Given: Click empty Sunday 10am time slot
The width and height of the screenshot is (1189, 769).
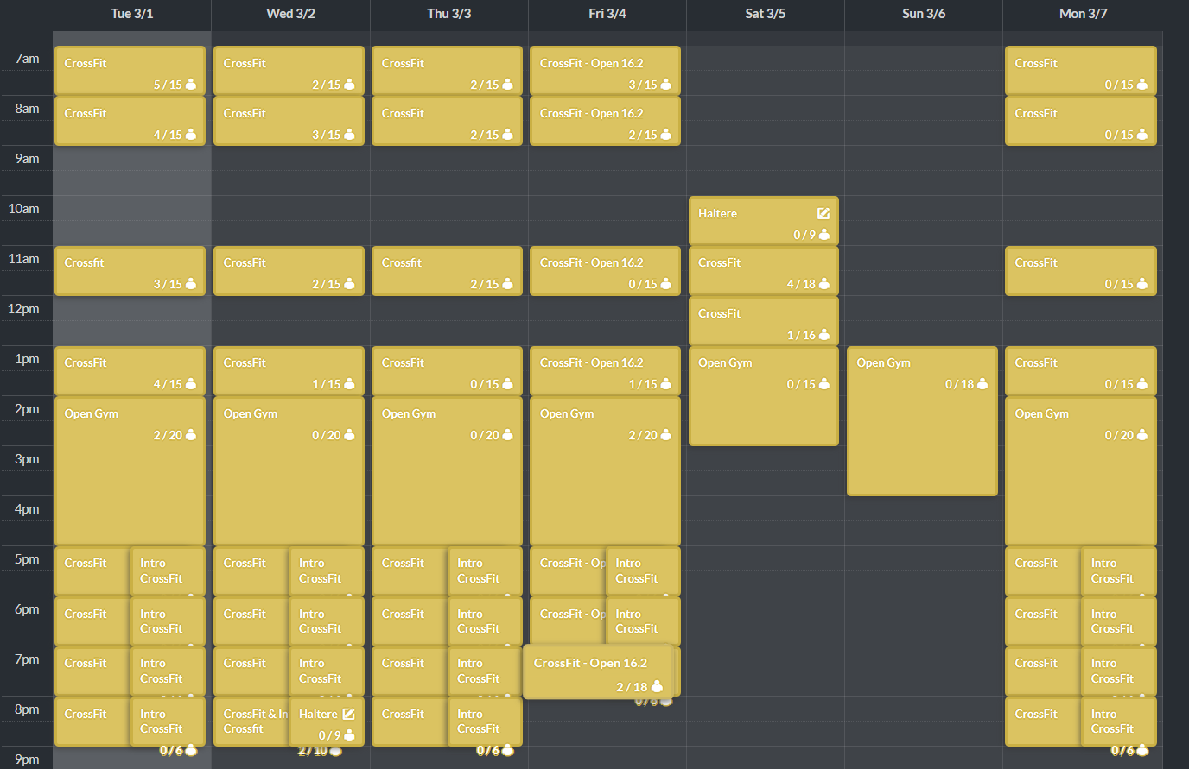Looking at the screenshot, I should pyautogui.click(x=923, y=220).
